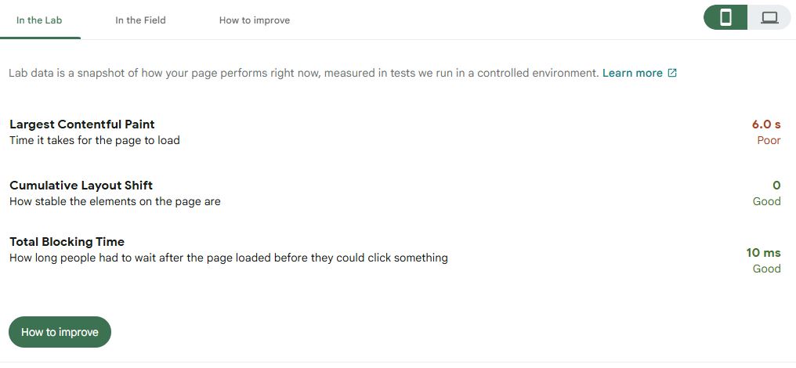
Task: Click the 6.0 s paint value
Action: tap(766, 124)
